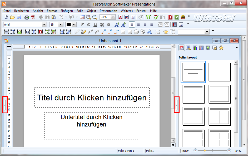Open a file using the folder icon

pyautogui.click(x=12, y=17)
